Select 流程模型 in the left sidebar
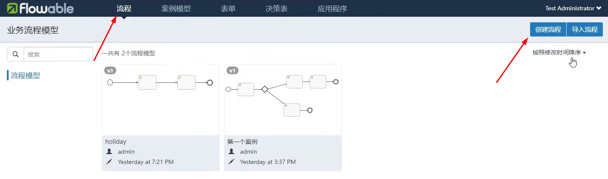Viewport: 608px width, 179px height. (25, 76)
